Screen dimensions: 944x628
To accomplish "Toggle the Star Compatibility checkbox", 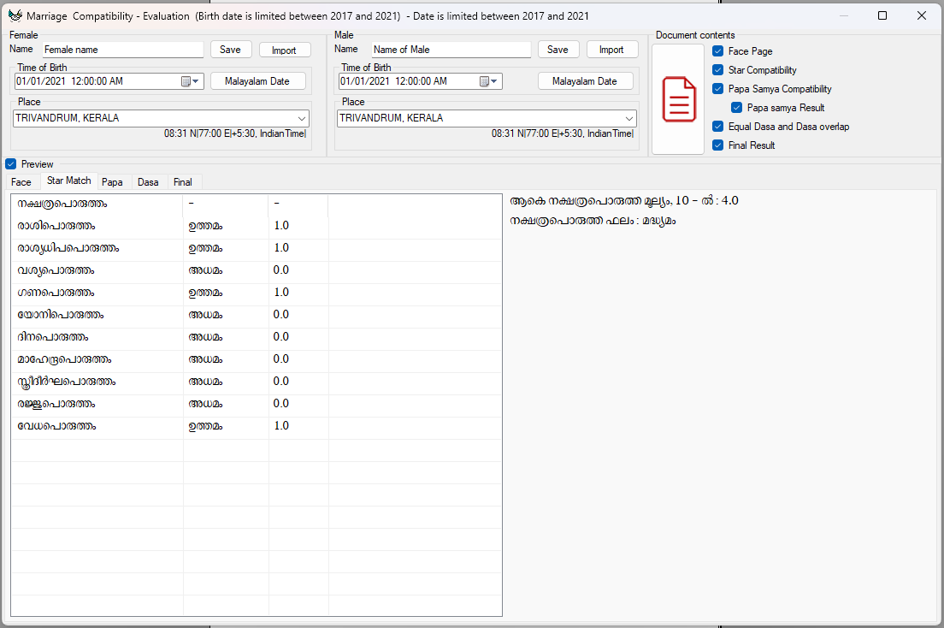I will coord(718,70).
